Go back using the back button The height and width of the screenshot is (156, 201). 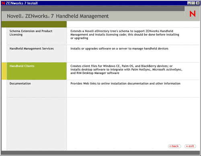[x=174, y=146]
